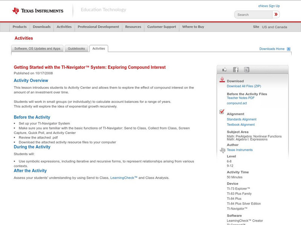Click the Texas Instruments logo
The width and height of the screenshot is (301, 225).
coord(38,11)
